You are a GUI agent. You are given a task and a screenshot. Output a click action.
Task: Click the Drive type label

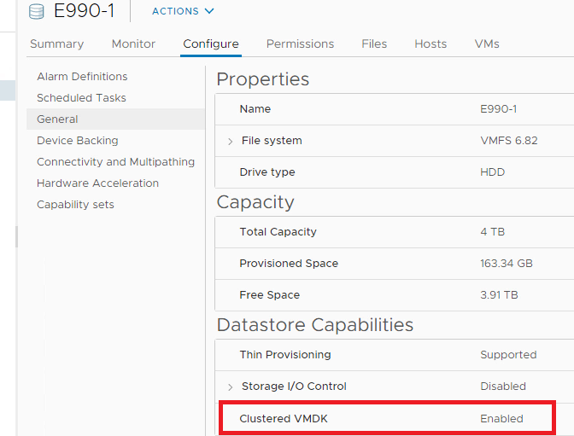point(267,171)
